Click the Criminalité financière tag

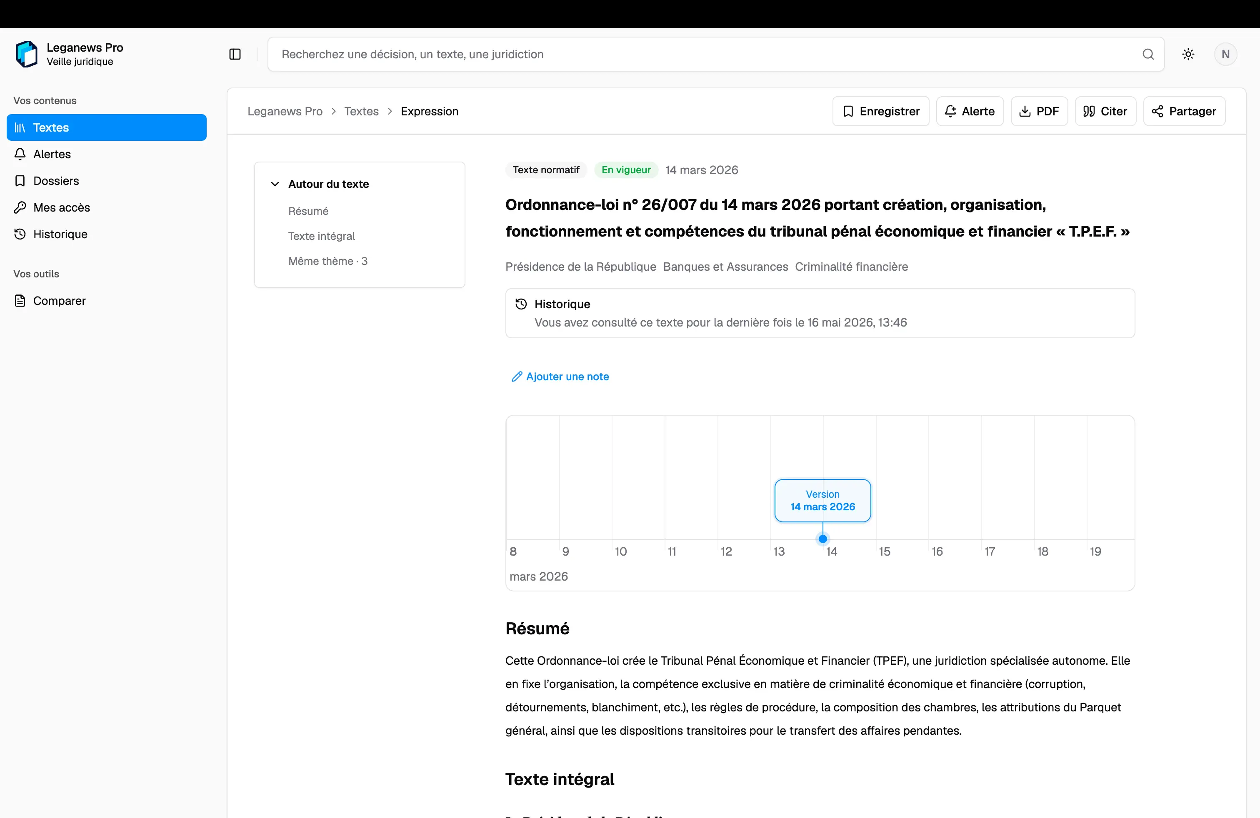tap(851, 267)
